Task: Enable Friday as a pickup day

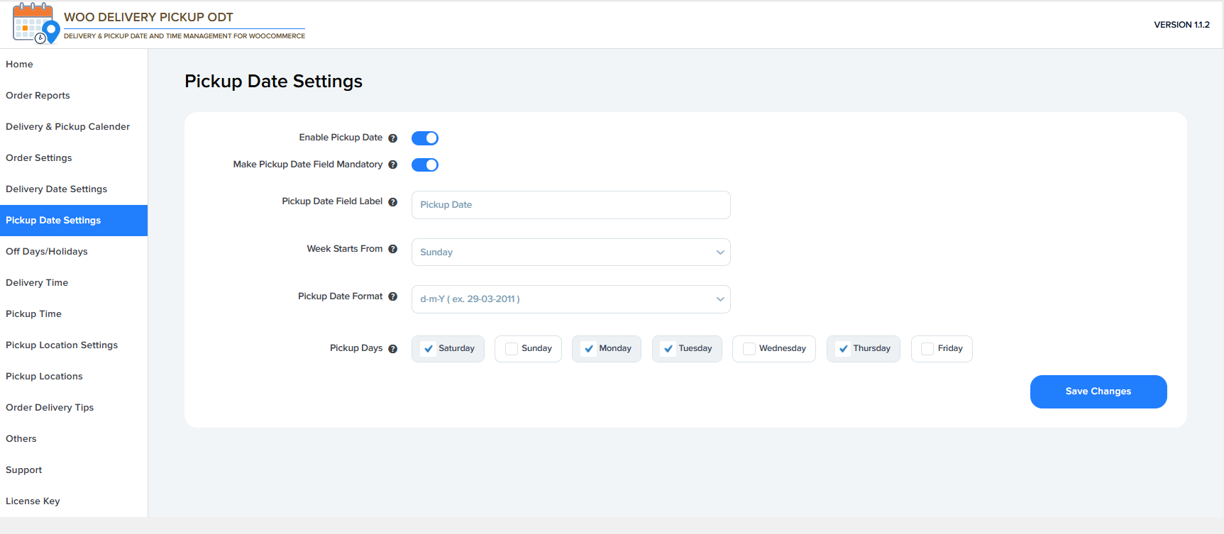Action: (927, 349)
